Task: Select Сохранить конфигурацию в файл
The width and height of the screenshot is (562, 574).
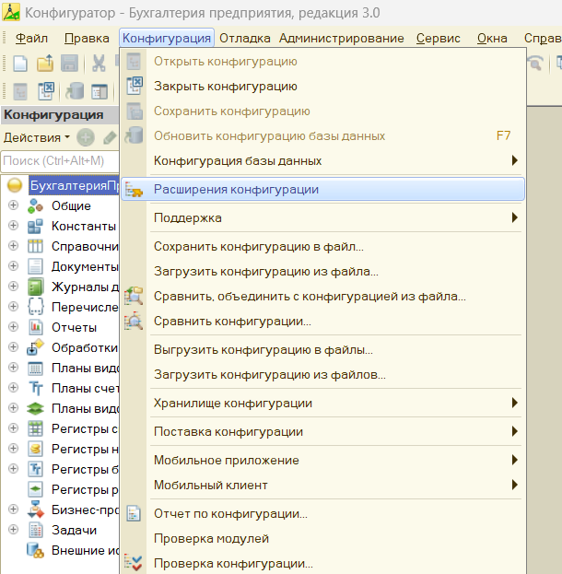Action: point(258,247)
